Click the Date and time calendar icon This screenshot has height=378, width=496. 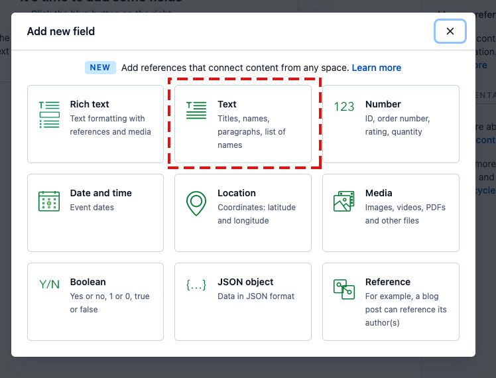pyautogui.click(x=49, y=201)
